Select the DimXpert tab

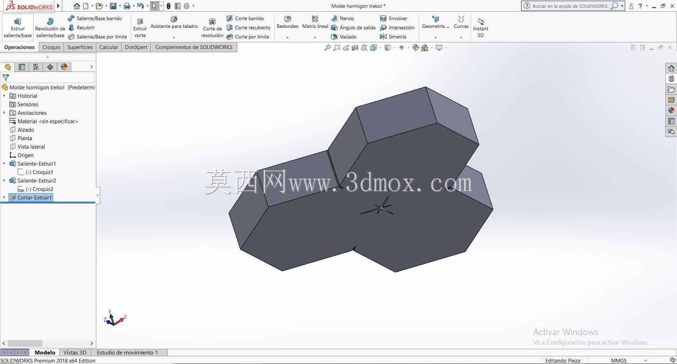136,47
